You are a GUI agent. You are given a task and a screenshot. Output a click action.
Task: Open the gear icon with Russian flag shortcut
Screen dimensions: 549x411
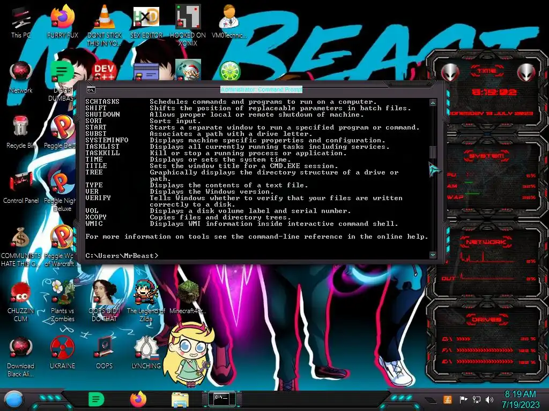click(x=146, y=353)
